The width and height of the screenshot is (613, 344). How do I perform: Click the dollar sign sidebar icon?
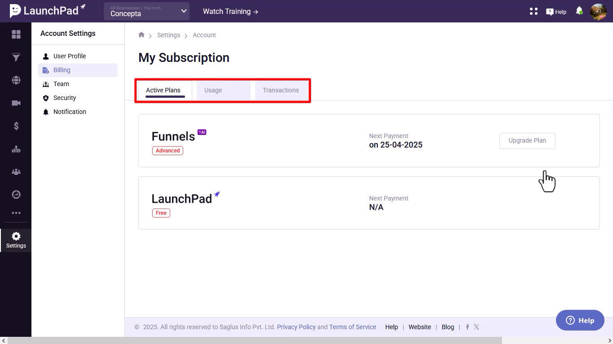click(16, 126)
